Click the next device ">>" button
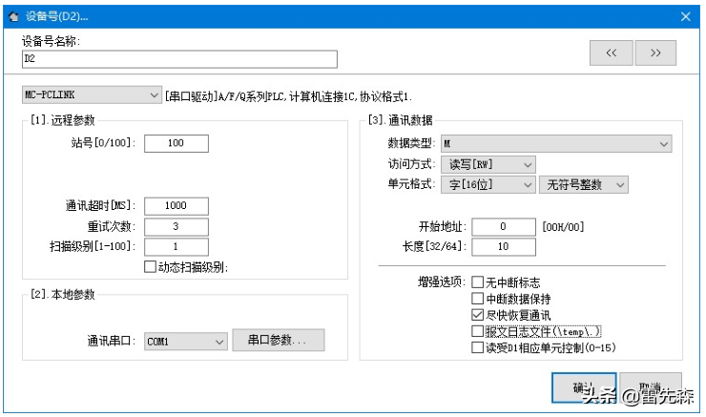This screenshot has height=417, width=706. [x=655, y=53]
